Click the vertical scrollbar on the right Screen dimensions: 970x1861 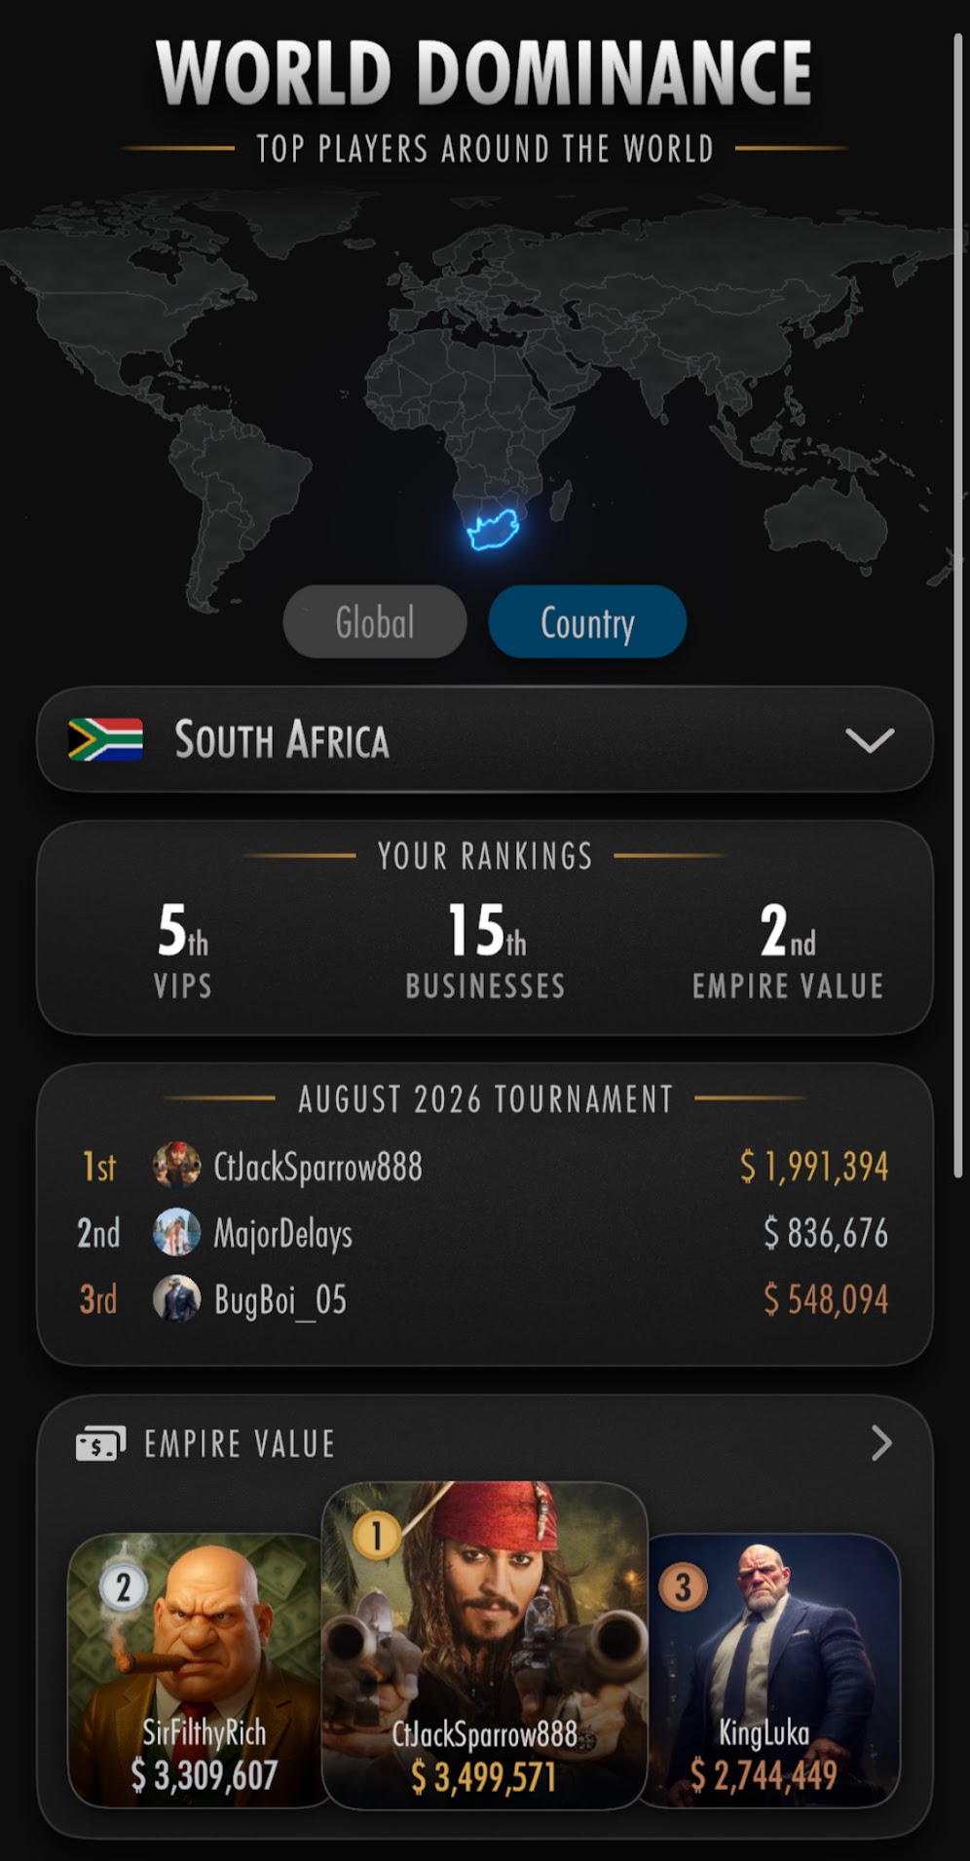(957, 604)
